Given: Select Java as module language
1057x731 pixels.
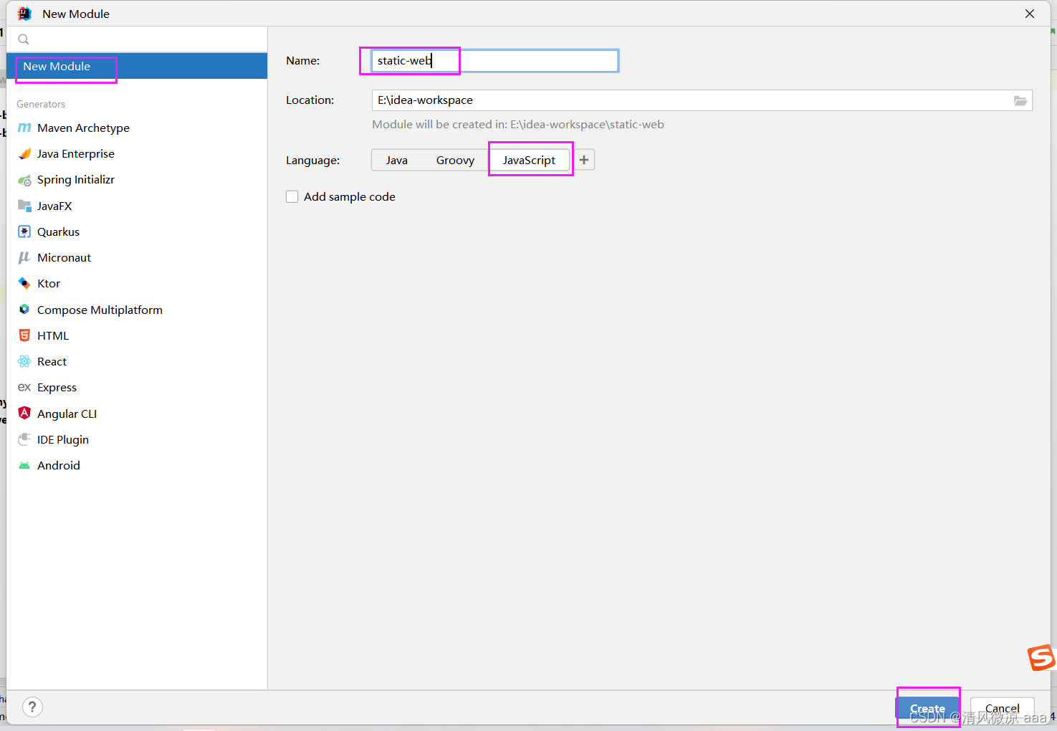Looking at the screenshot, I should (396, 160).
